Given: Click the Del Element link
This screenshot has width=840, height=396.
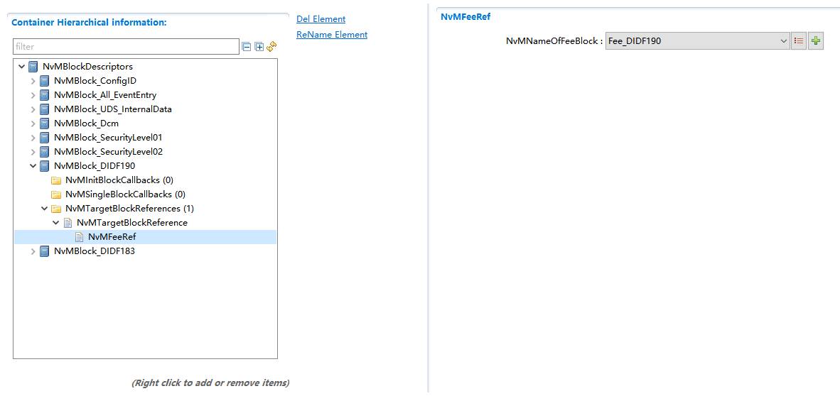Looking at the screenshot, I should click(x=321, y=19).
